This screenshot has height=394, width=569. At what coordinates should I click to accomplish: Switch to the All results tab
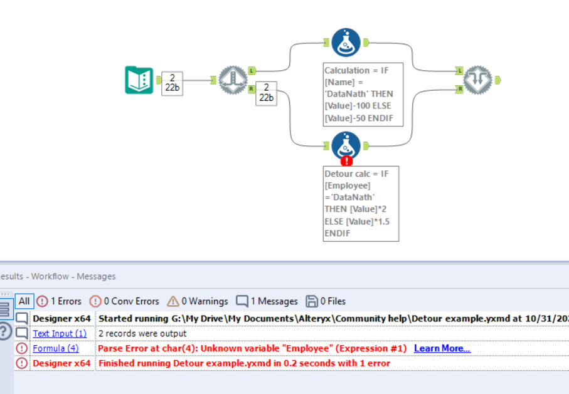pos(24,301)
